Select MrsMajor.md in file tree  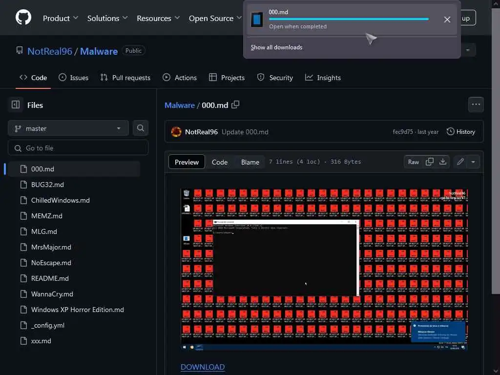coord(74,247)
